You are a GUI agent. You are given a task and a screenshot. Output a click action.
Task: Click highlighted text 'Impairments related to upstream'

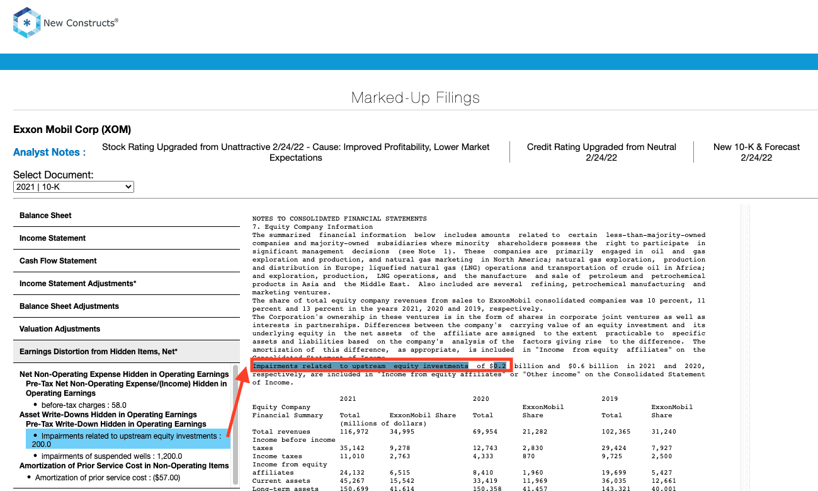click(x=360, y=366)
